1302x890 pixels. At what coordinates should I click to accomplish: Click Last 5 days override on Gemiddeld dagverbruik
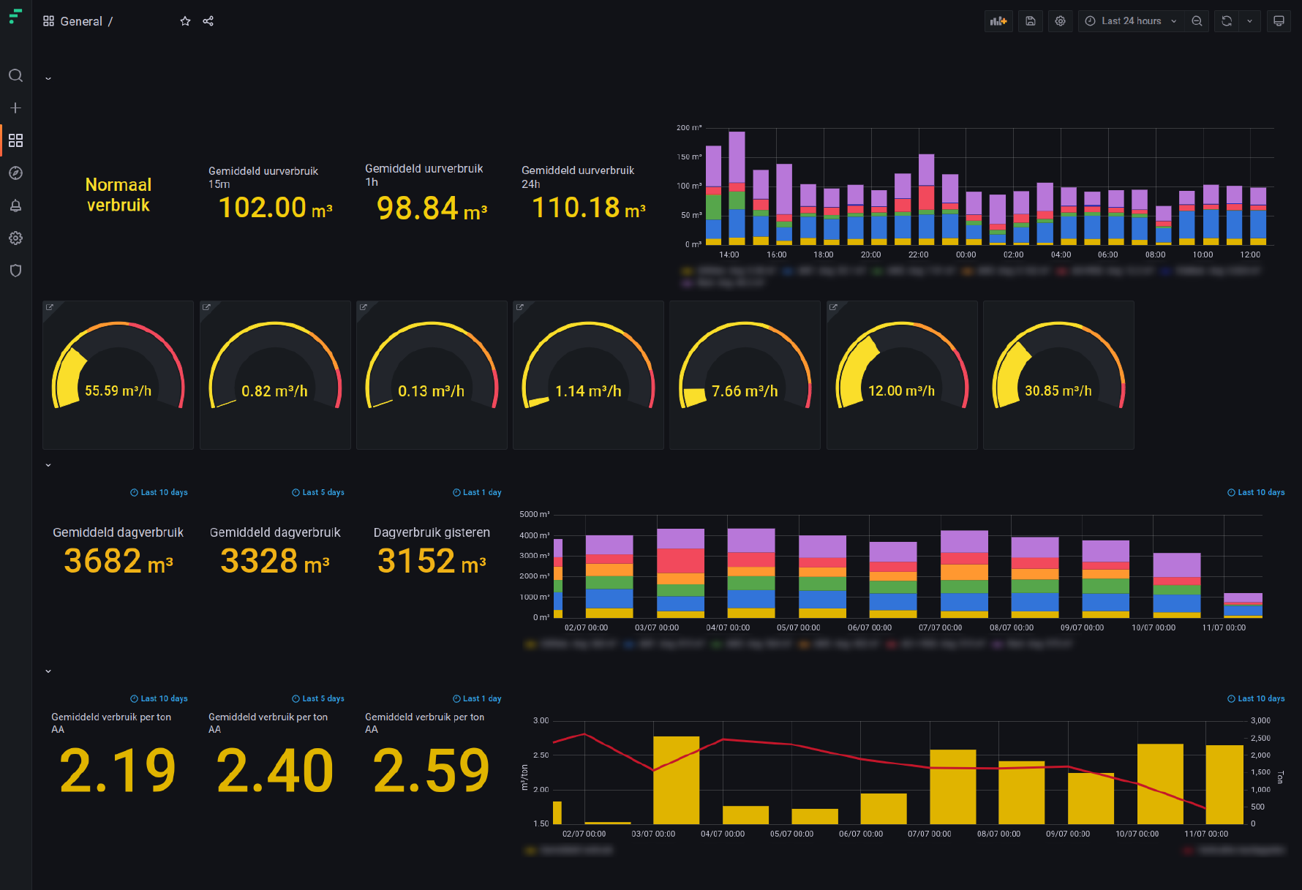(x=318, y=492)
